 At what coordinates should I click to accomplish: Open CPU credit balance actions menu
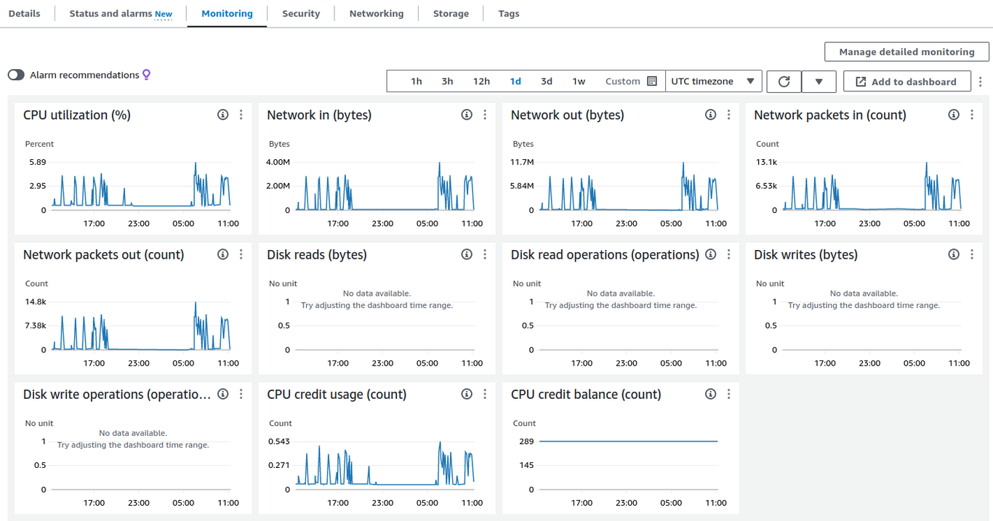pyautogui.click(x=729, y=394)
